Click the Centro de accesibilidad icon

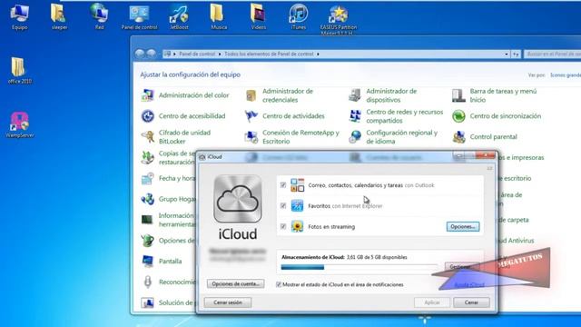click(147, 116)
